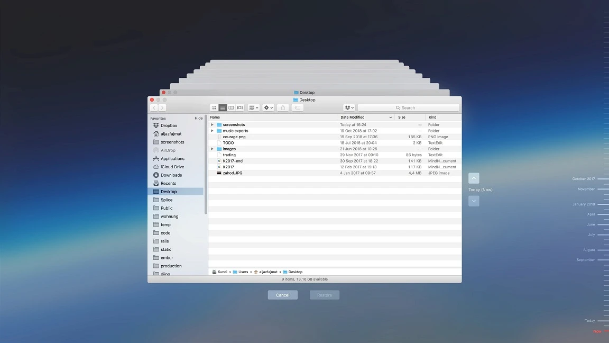Select Users in the path bar
The image size is (609, 343).
(242, 272)
